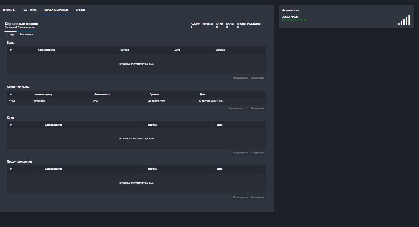Click the ПРЕДУПРЕЖДЕНИЯ counter in summary

tap(249, 25)
